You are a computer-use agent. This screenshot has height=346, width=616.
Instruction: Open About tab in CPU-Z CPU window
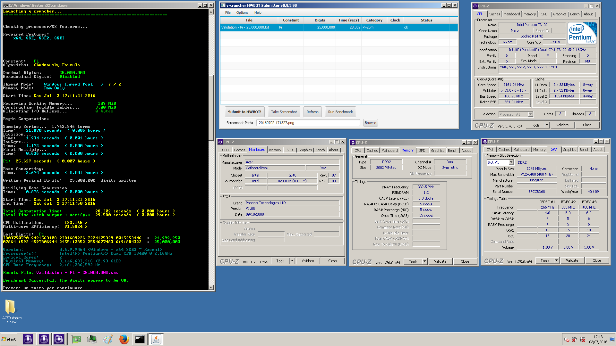(588, 14)
